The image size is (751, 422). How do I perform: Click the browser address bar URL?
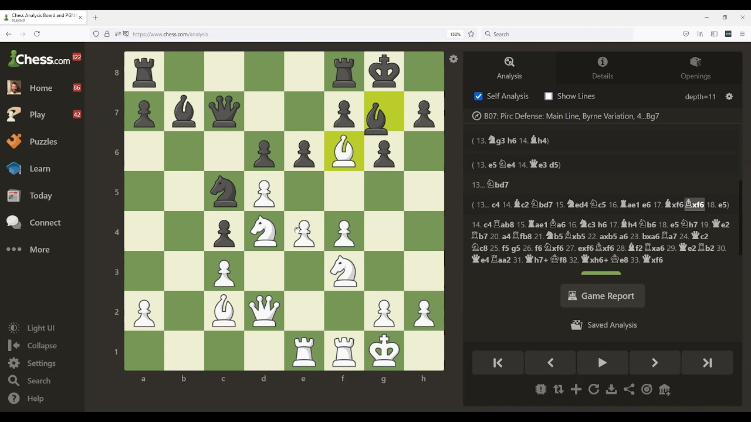[171, 34]
